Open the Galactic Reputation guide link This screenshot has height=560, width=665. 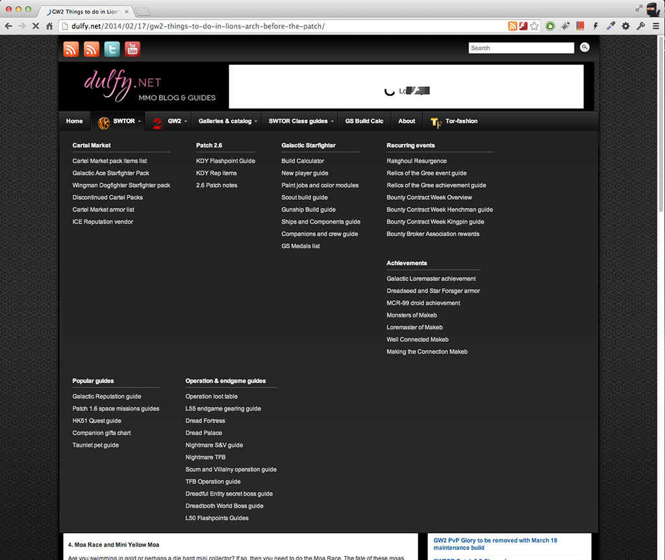107,396
